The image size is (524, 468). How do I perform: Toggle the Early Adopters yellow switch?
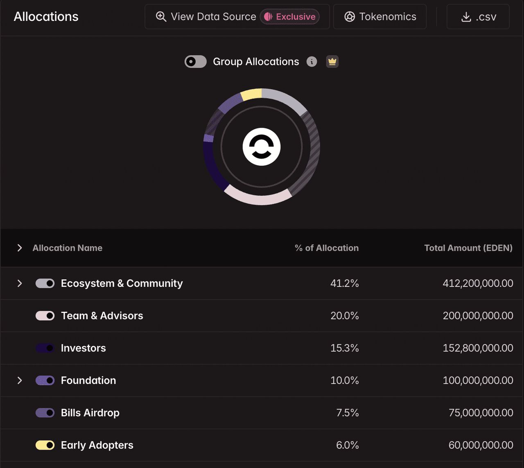pos(45,445)
